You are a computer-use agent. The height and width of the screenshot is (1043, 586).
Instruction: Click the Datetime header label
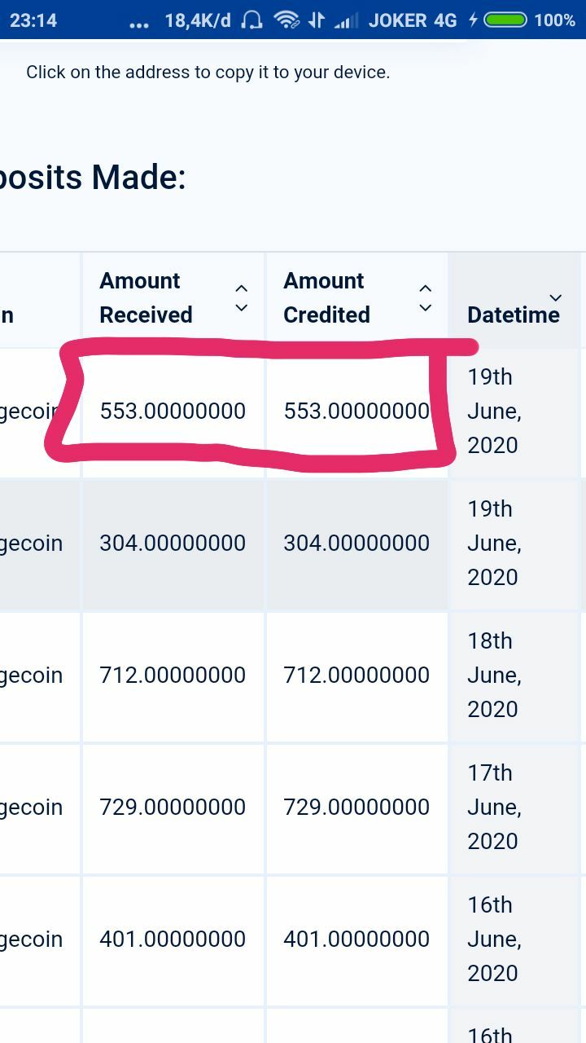(x=514, y=315)
